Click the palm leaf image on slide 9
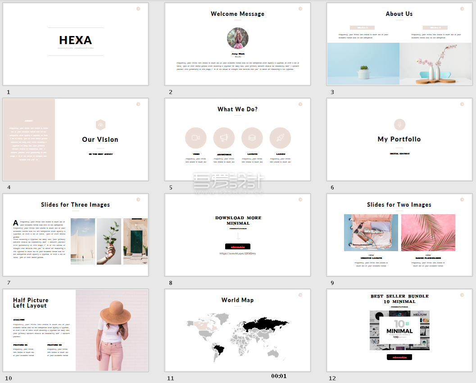The height and width of the screenshot is (383, 476). coord(428,232)
